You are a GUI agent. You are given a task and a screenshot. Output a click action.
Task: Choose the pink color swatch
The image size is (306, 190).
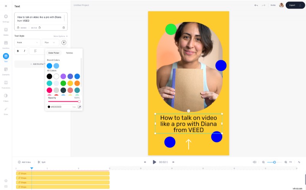point(49,90)
